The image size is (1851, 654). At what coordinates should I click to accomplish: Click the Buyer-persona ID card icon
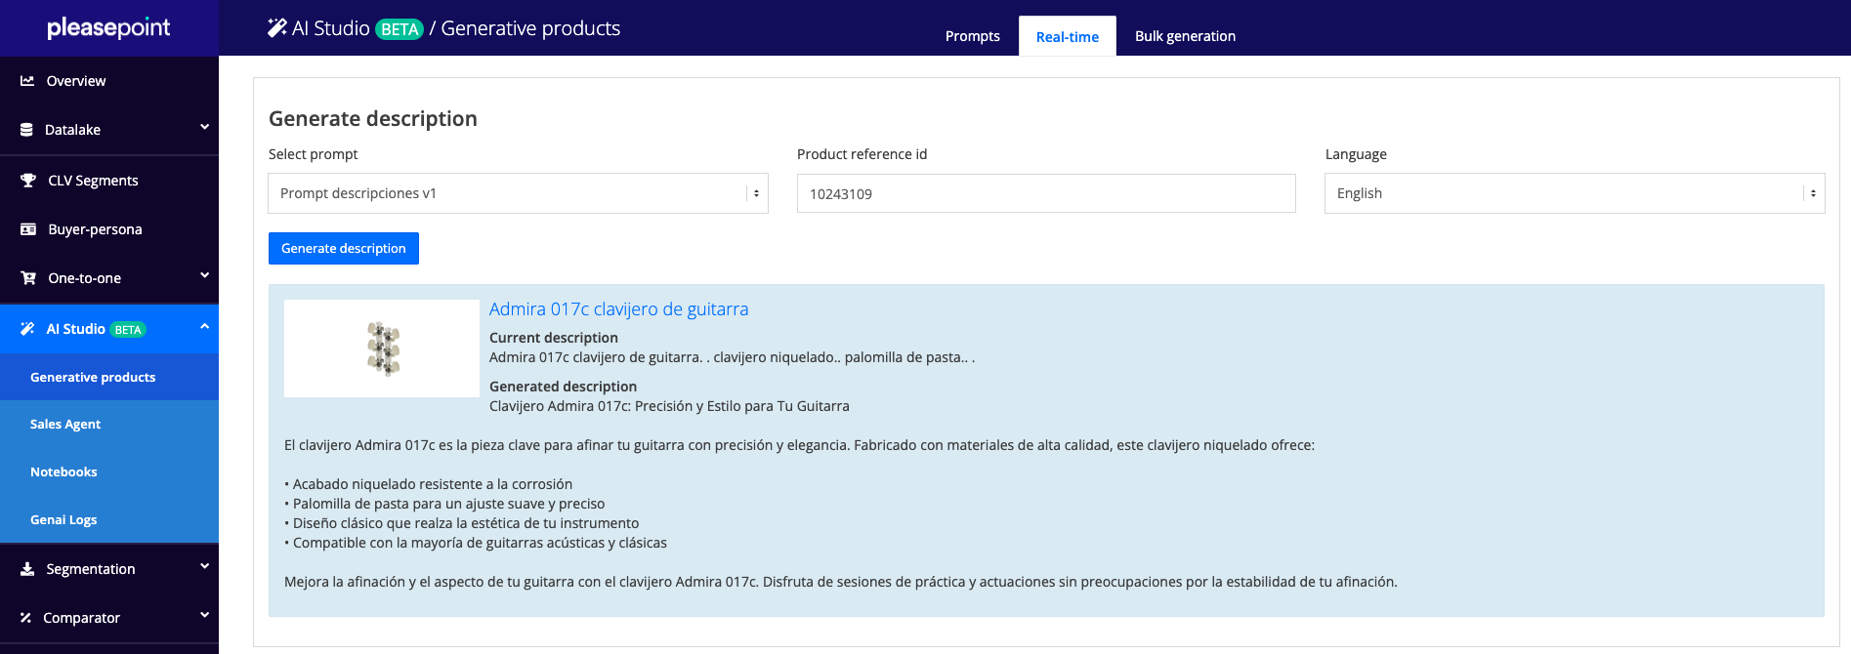(x=28, y=229)
